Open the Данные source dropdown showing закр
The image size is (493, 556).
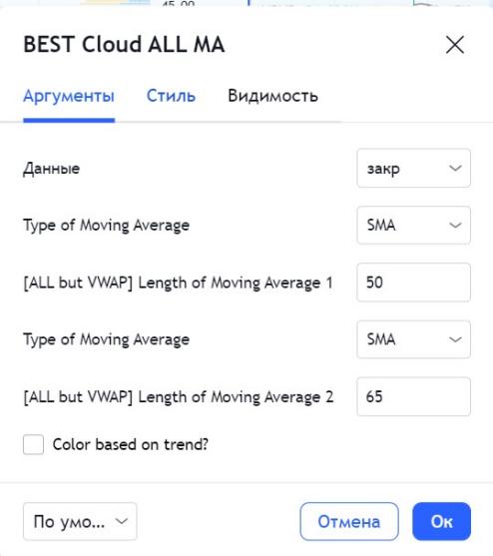(x=413, y=168)
